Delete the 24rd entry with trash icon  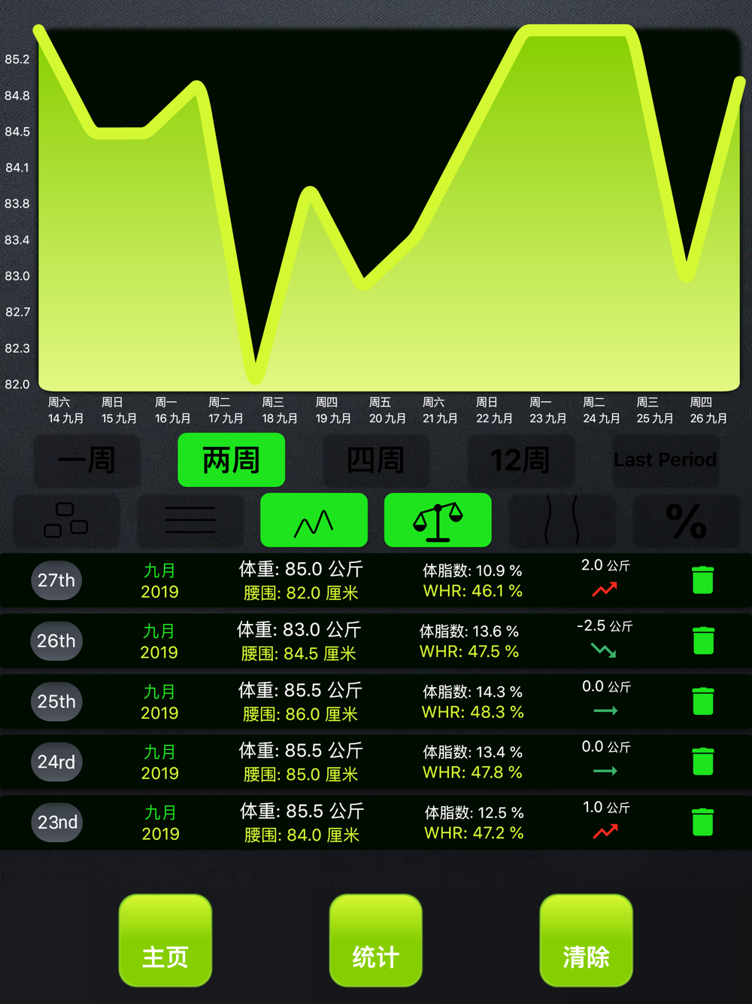pyautogui.click(x=702, y=761)
